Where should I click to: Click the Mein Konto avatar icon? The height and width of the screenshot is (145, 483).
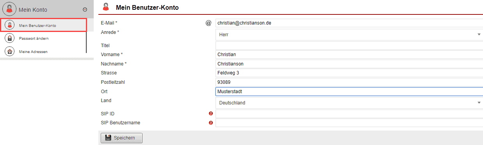coord(9,9)
